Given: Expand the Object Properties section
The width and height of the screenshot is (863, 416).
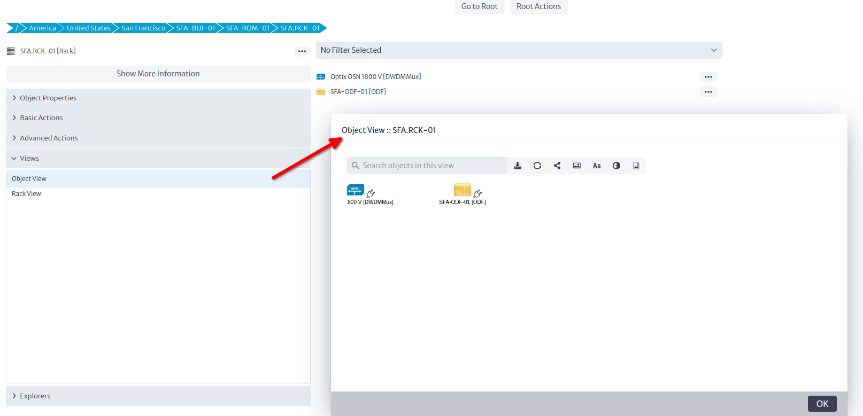Looking at the screenshot, I should click(x=48, y=98).
